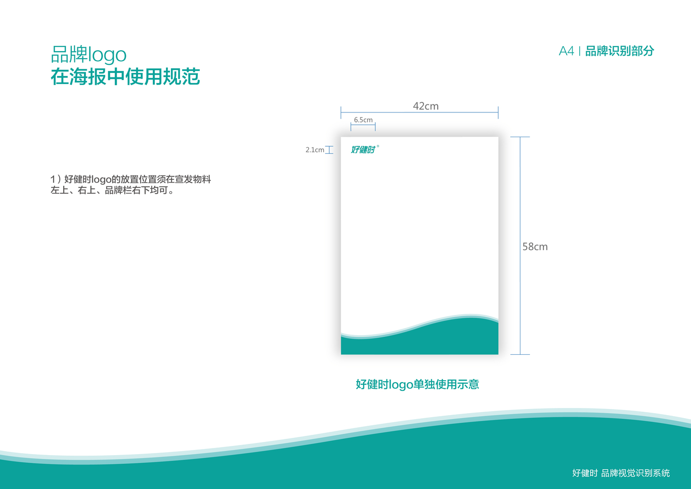Click the footer text 好健时 品牌视觉识别系统

[x=621, y=473]
